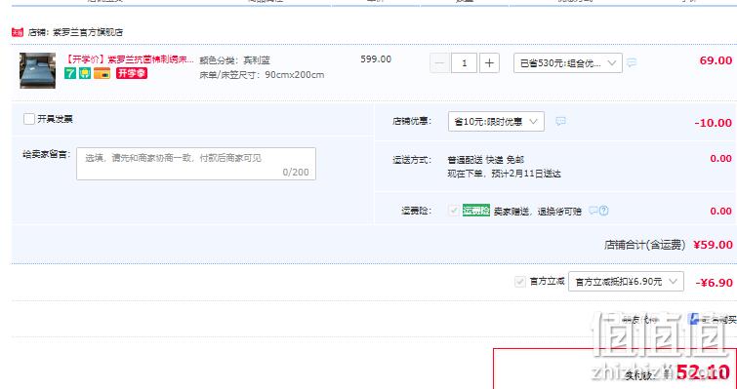This screenshot has width=737, height=389.
Task: Click the comment icon beside 店铺优惠 dropdown
Action: (x=560, y=122)
